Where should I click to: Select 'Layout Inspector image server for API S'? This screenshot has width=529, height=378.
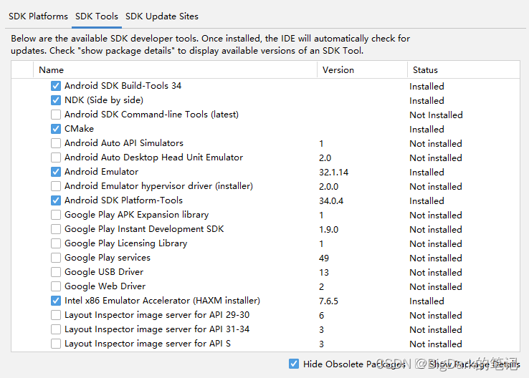coord(148,344)
